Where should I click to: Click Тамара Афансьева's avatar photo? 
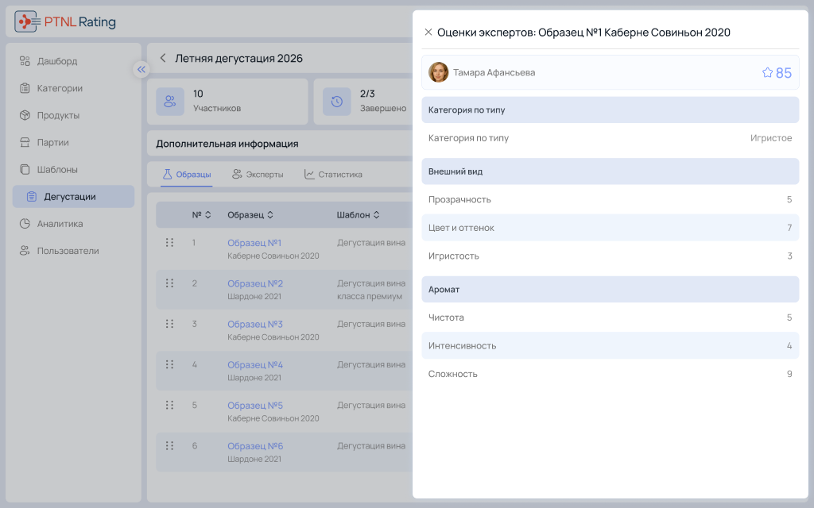(439, 72)
